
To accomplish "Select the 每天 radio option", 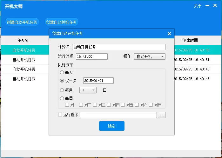I will (x=62, y=73).
